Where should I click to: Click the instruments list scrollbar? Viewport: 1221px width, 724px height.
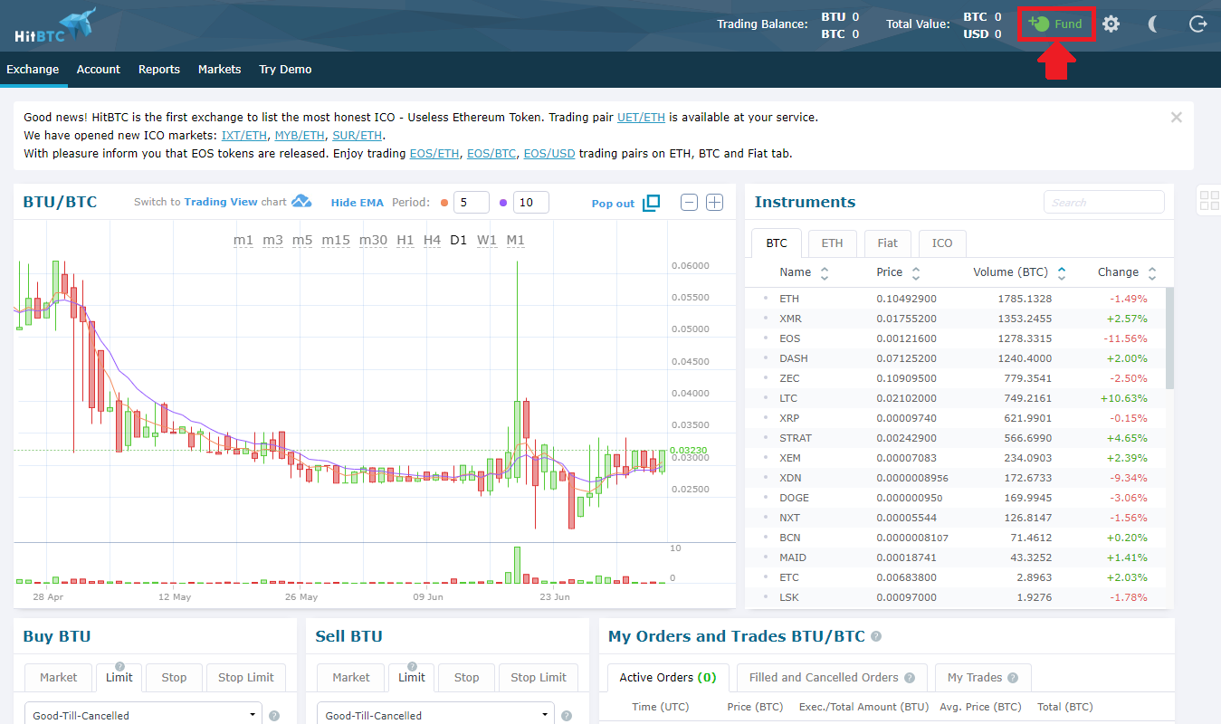pyautogui.click(x=1169, y=338)
